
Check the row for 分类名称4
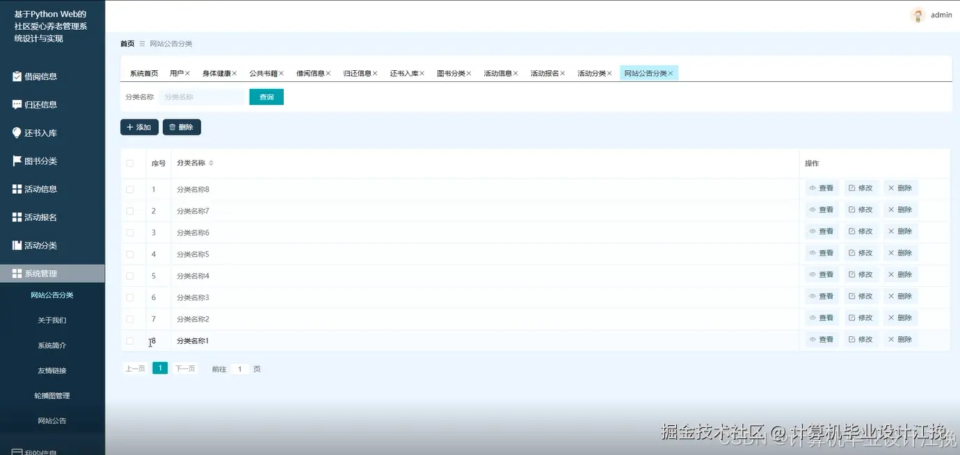(x=130, y=276)
